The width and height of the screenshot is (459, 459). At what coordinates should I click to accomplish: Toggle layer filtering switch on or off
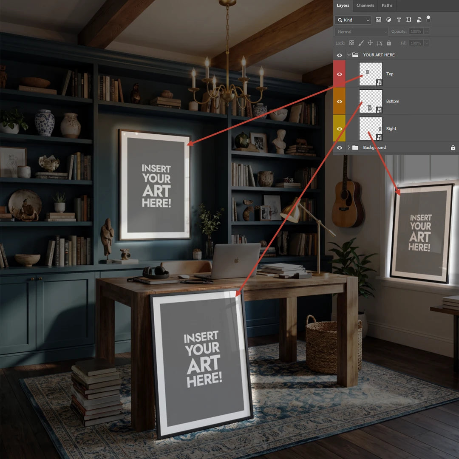coord(428,19)
